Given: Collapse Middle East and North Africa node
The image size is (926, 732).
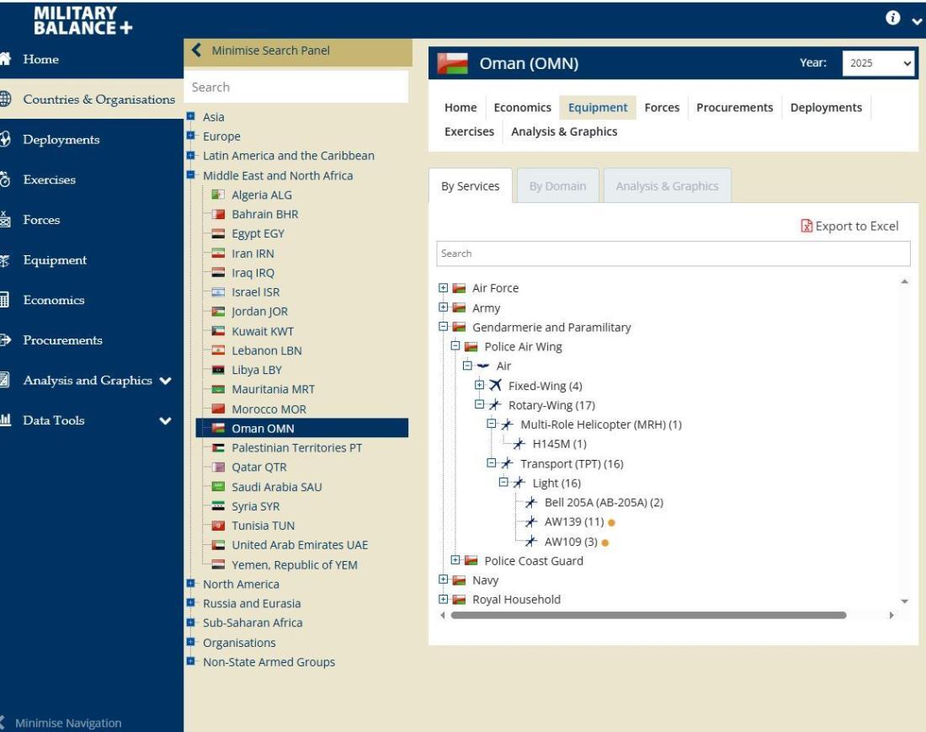Looking at the screenshot, I should (191, 175).
